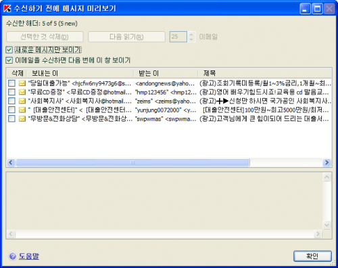Click subject (광고)조회기록미등록 cell

(265, 83)
